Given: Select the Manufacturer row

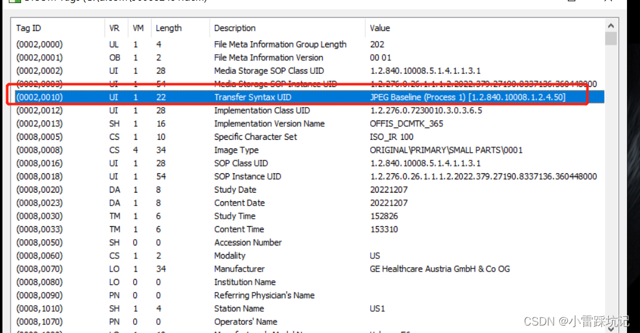Looking at the screenshot, I should click(309, 269).
